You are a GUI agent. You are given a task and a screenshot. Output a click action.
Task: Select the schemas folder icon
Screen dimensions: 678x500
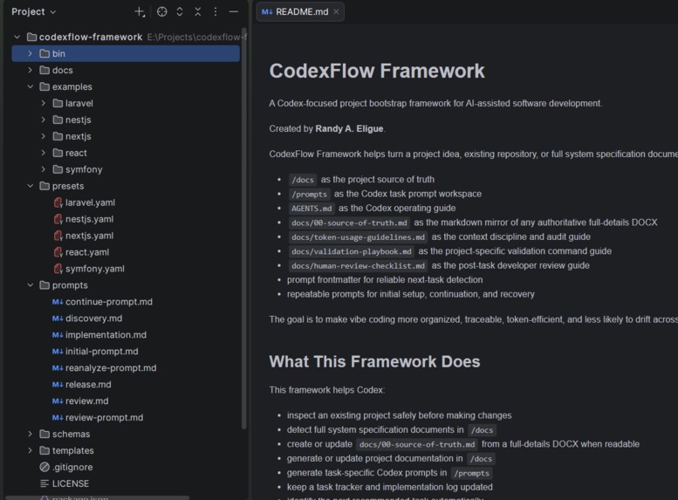(x=45, y=434)
